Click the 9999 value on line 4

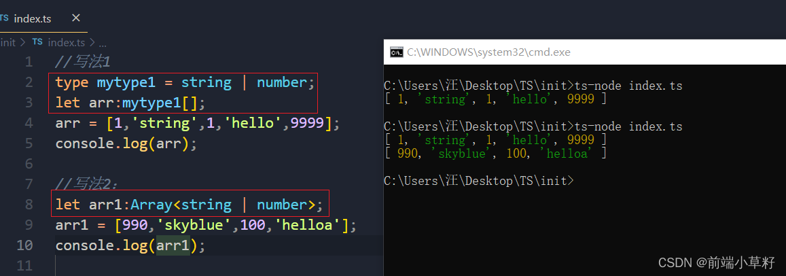(x=307, y=123)
